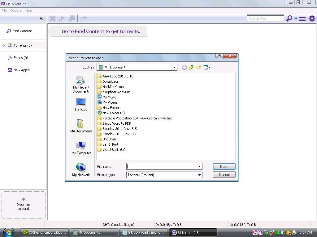Click the purple search magnifier icon
This screenshot has width=317, height=237.
coord(289,18)
